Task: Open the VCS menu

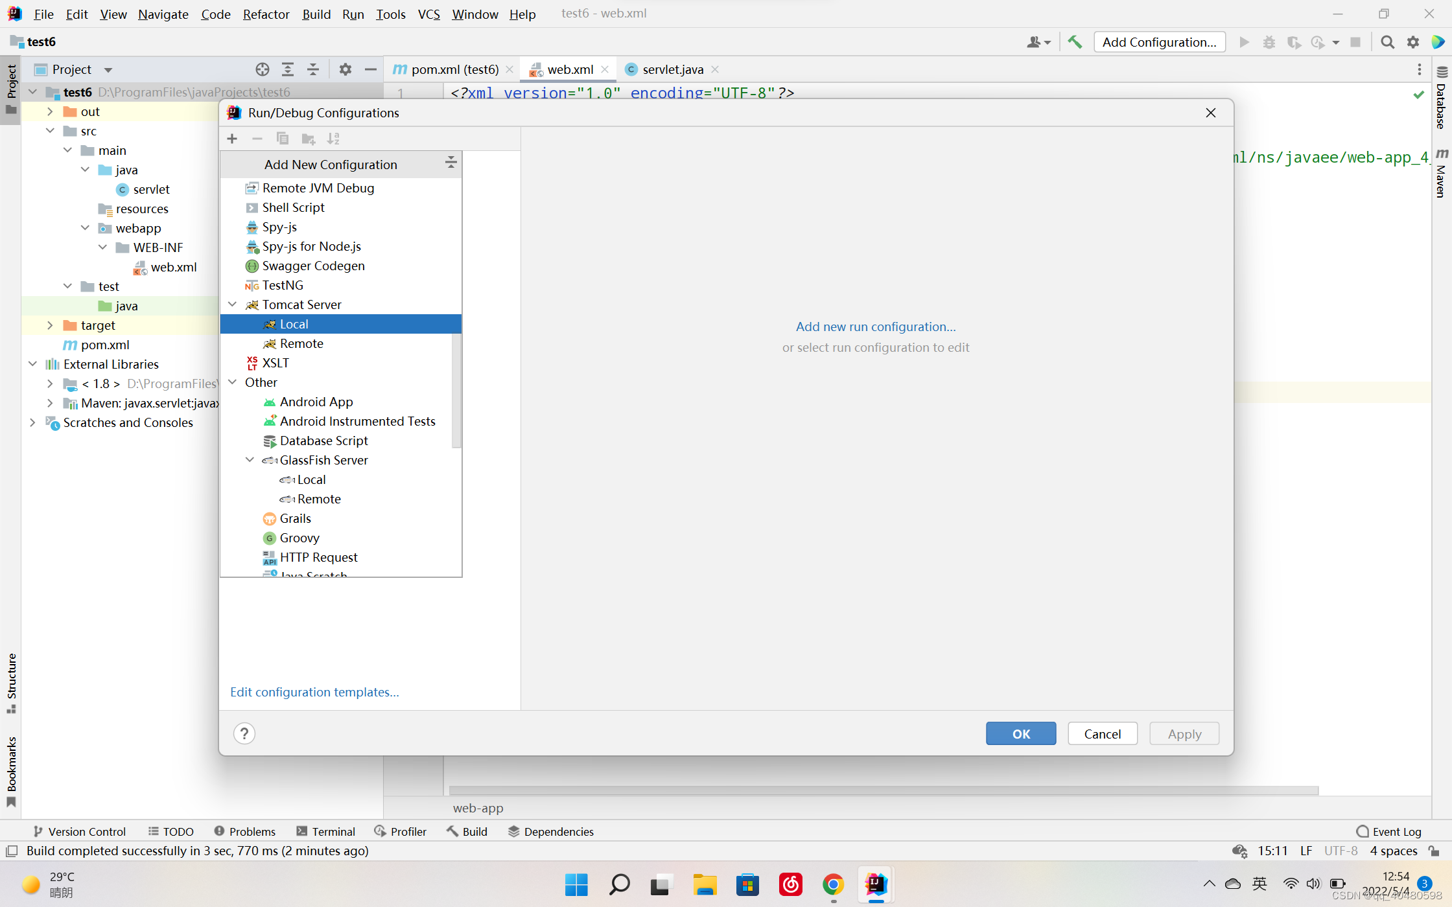Action: (x=428, y=14)
